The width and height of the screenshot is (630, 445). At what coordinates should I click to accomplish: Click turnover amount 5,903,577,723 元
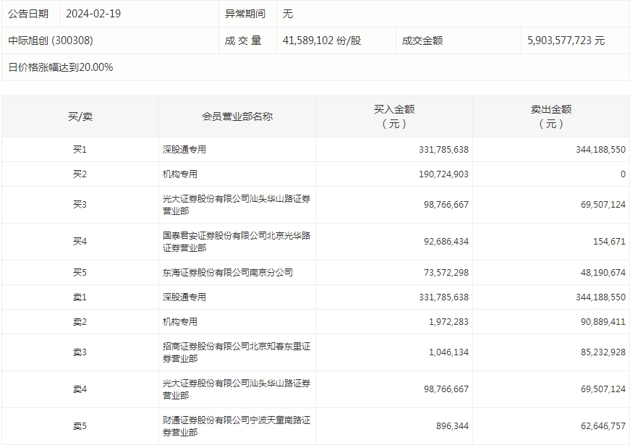(566, 41)
